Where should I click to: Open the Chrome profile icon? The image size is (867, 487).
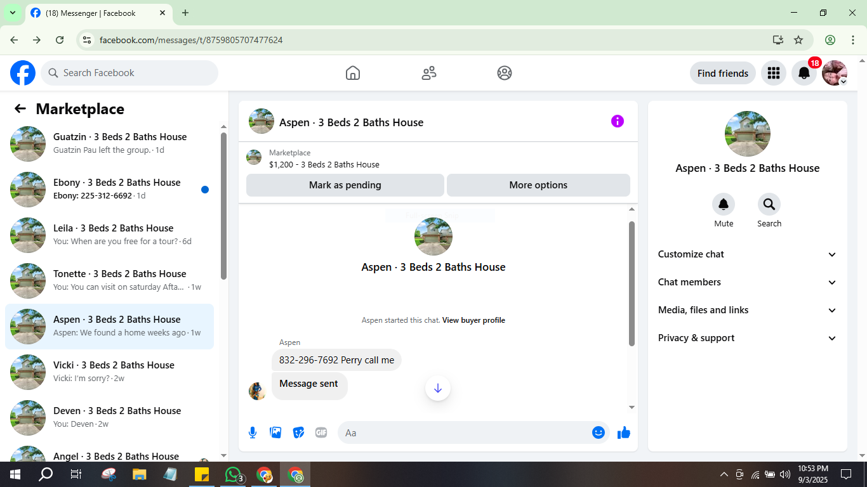point(830,40)
